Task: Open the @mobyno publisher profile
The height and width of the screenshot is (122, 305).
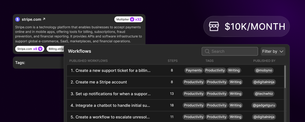Action: (x=264, y=70)
